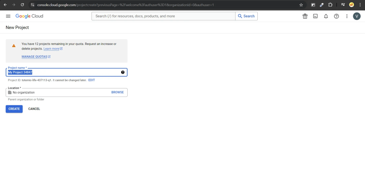
Task: Open Chrome's three-dot menu
Action: (360, 5)
